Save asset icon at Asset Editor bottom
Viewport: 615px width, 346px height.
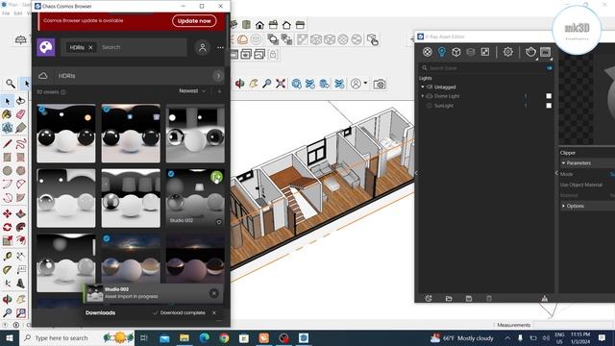469,299
